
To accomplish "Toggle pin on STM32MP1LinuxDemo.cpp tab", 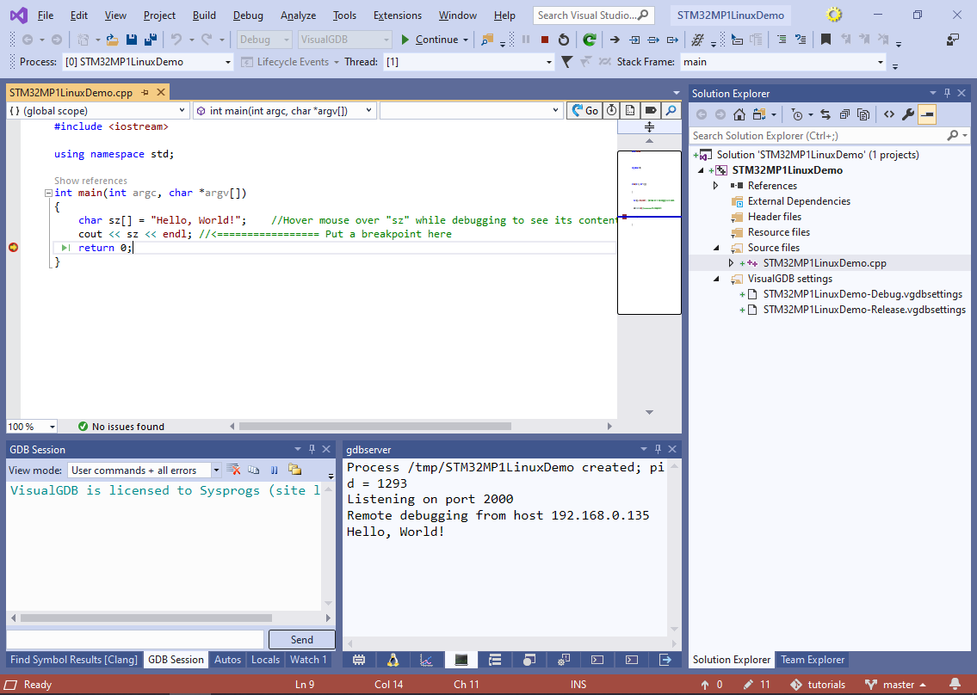I will click(x=145, y=93).
